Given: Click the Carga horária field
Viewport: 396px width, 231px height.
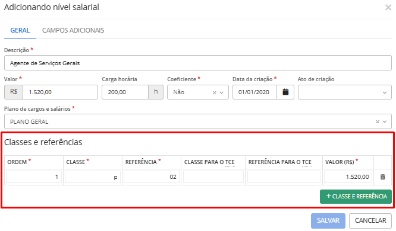Looking at the screenshot, I should pyautogui.click(x=125, y=92).
